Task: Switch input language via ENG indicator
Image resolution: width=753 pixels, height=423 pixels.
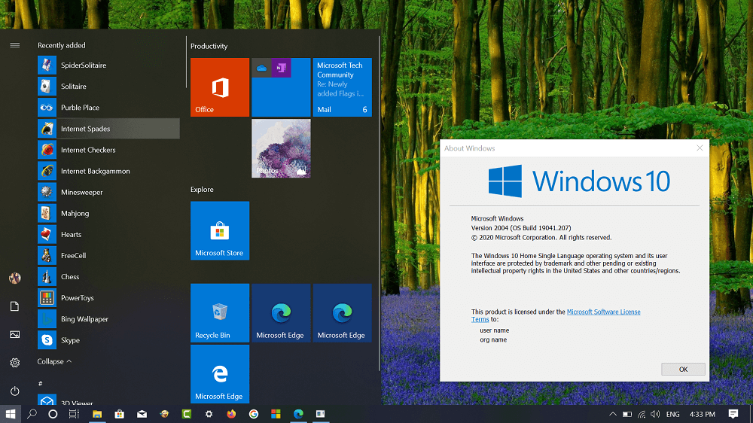Action: 672,413
